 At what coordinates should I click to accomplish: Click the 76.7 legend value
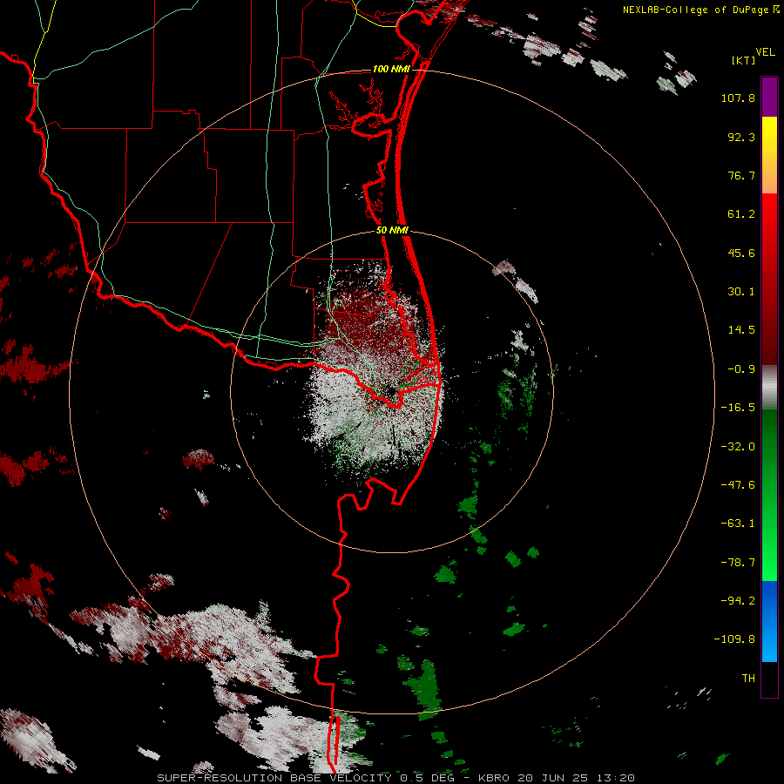[741, 175]
